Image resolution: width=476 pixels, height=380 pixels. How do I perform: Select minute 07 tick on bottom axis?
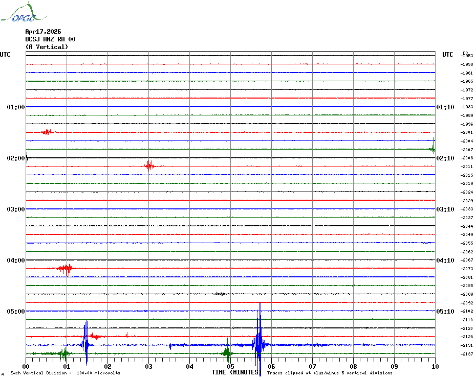pos(312,366)
